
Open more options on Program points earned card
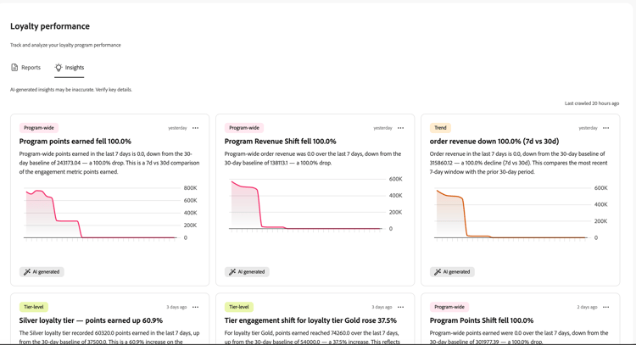(196, 128)
